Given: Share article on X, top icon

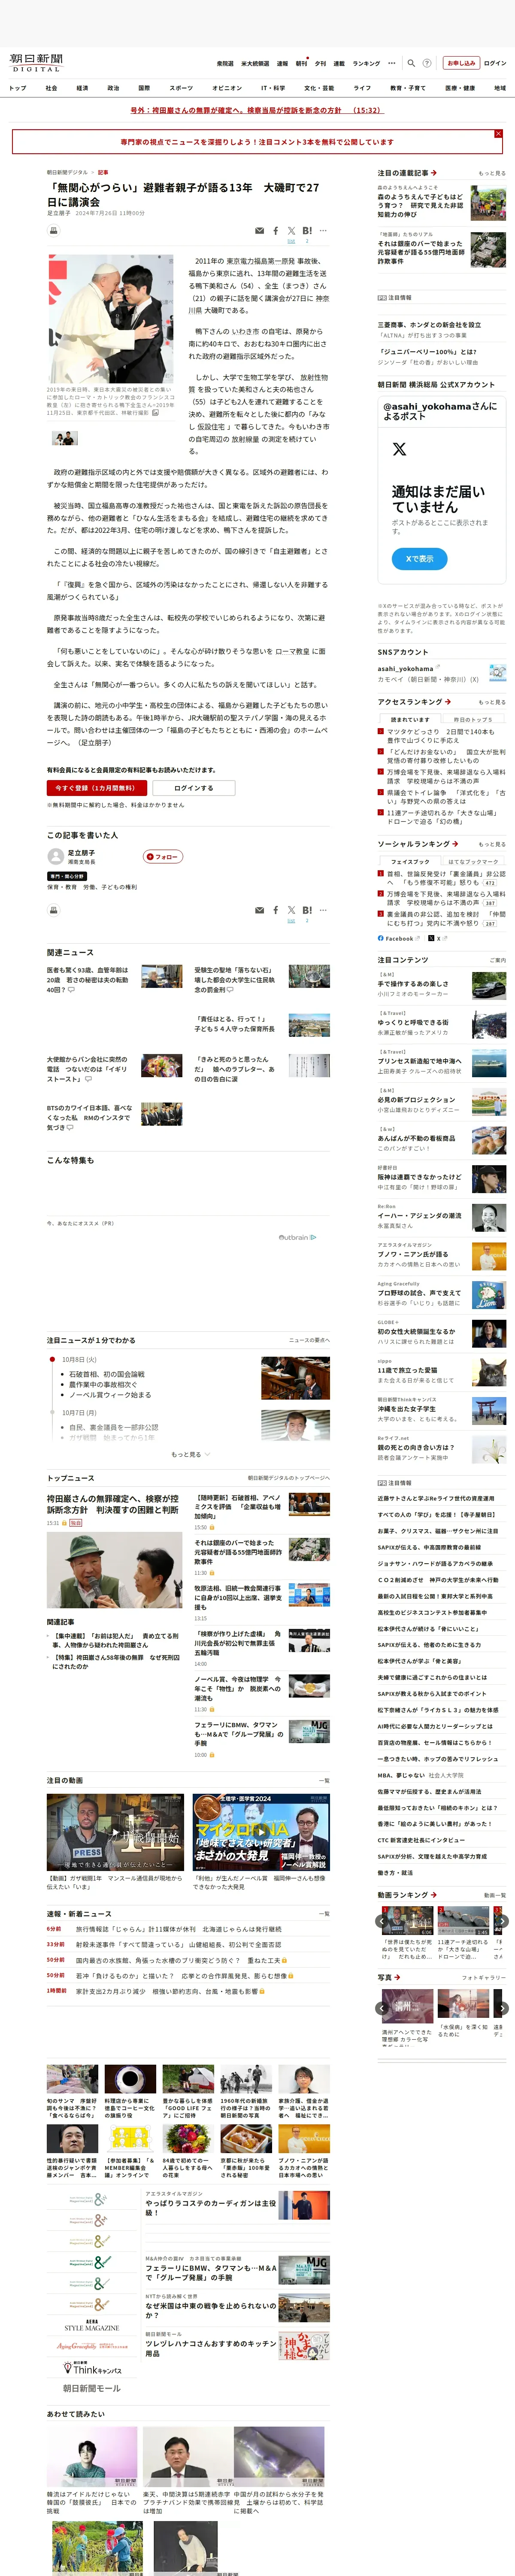Looking at the screenshot, I should (x=291, y=231).
